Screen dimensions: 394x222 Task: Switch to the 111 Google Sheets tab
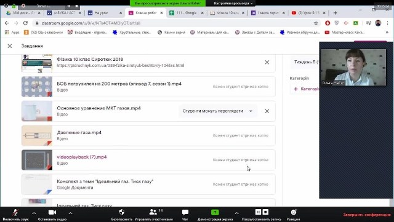[187, 13]
